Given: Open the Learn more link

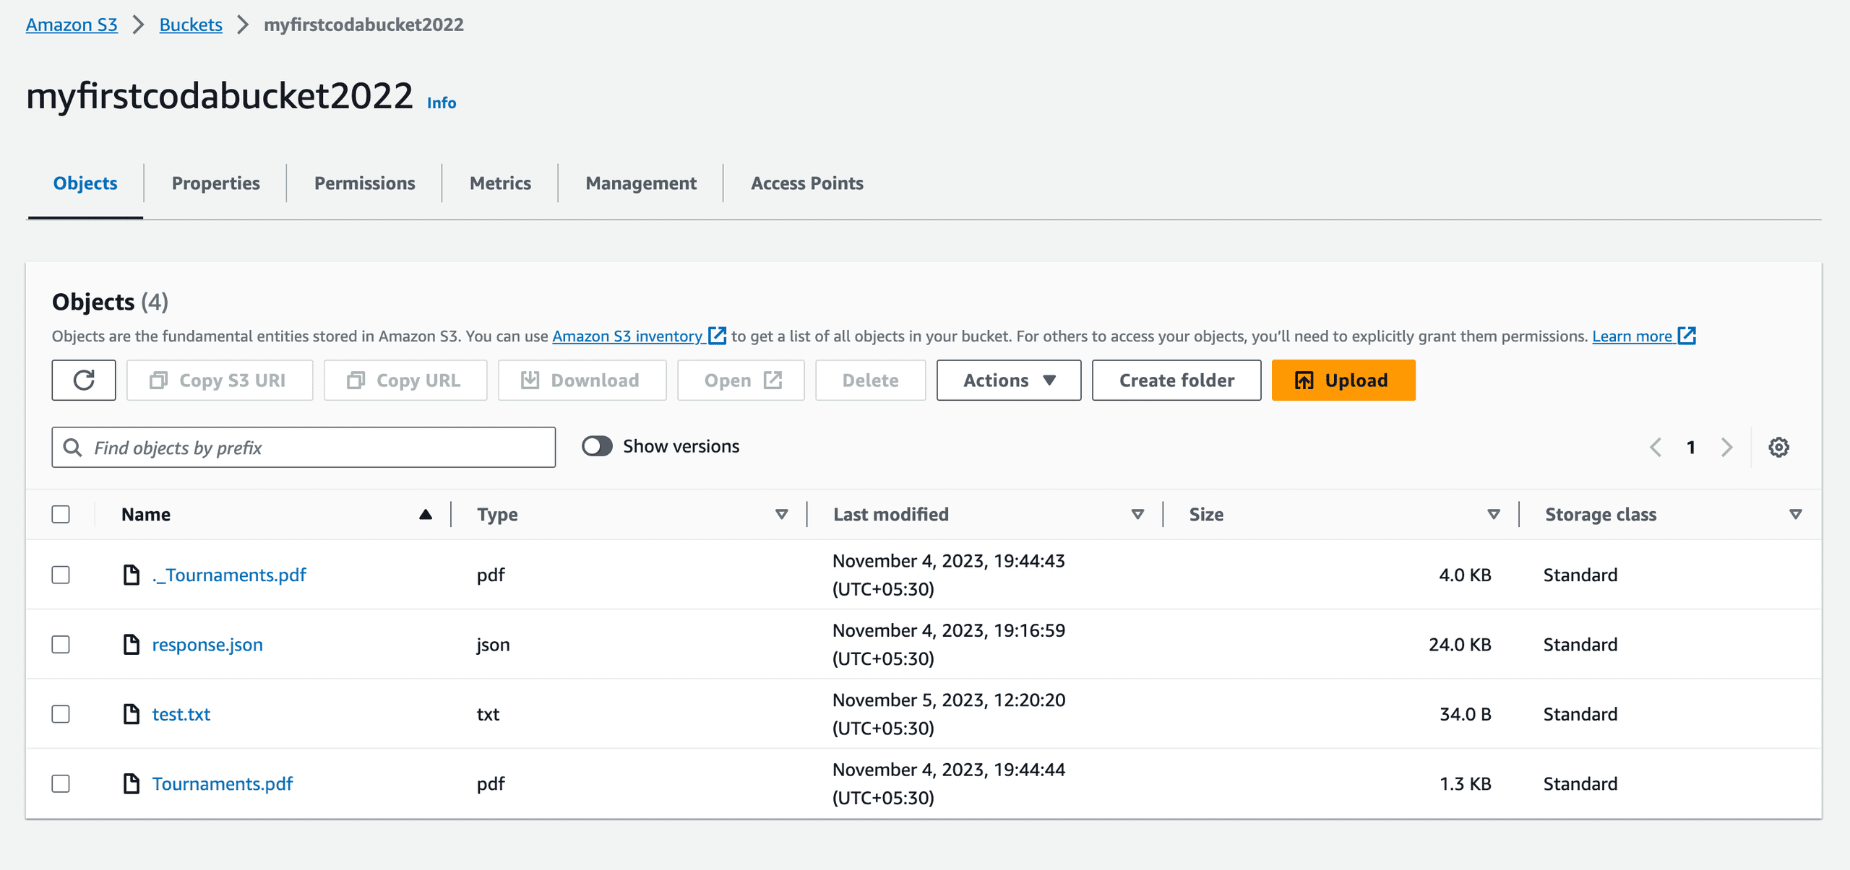Looking at the screenshot, I should pos(1632,336).
